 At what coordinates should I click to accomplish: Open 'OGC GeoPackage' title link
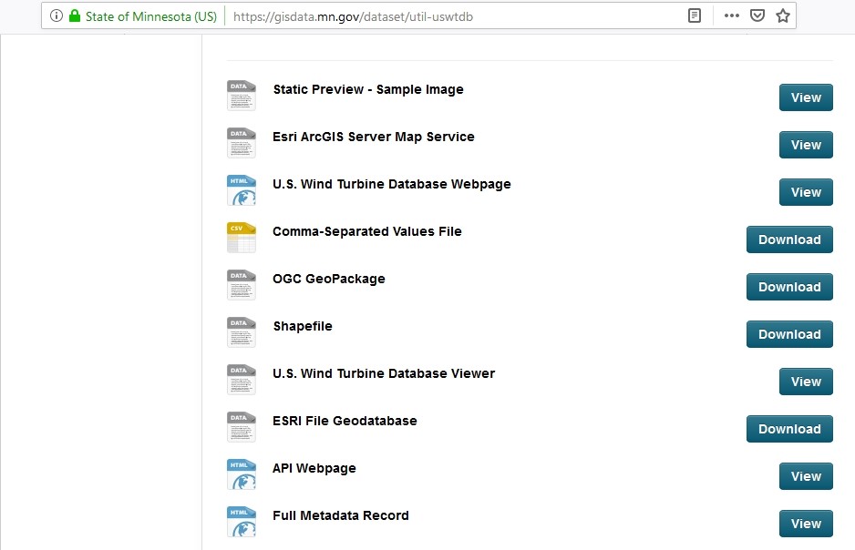tap(329, 279)
